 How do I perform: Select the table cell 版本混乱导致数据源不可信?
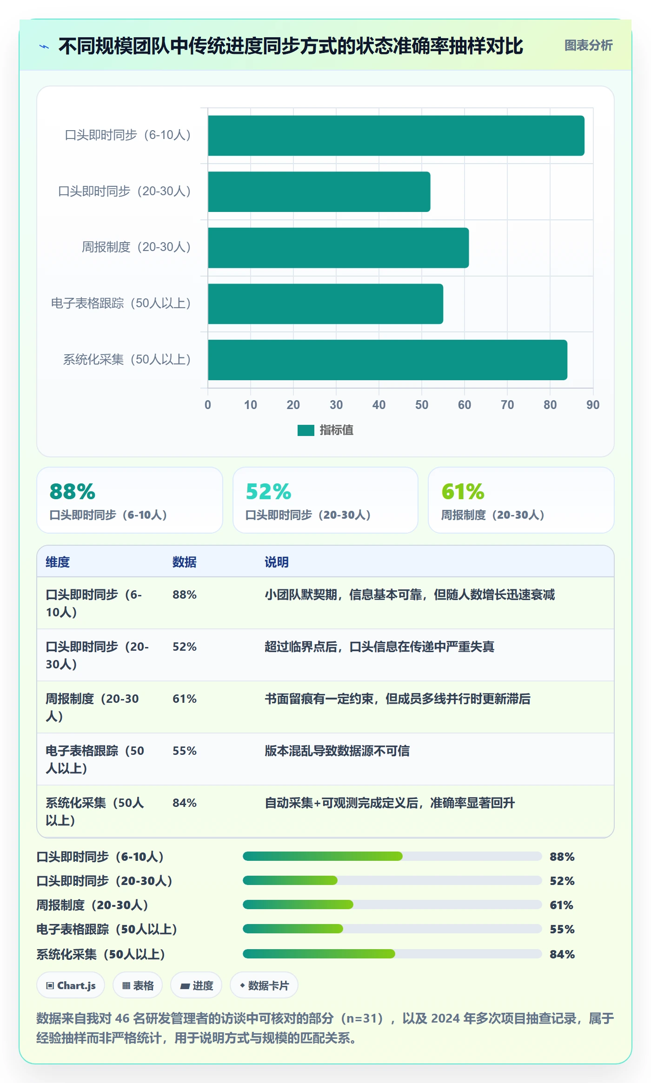tap(337, 751)
